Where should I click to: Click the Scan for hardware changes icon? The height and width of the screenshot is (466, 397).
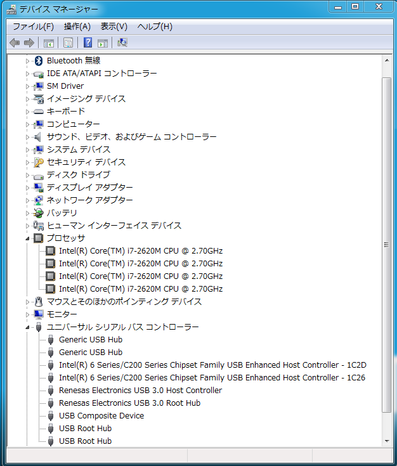(x=122, y=43)
